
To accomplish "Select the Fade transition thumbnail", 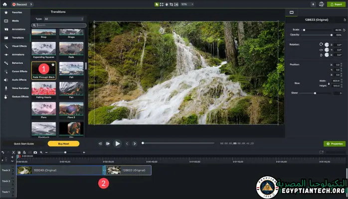I will point(71,48).
